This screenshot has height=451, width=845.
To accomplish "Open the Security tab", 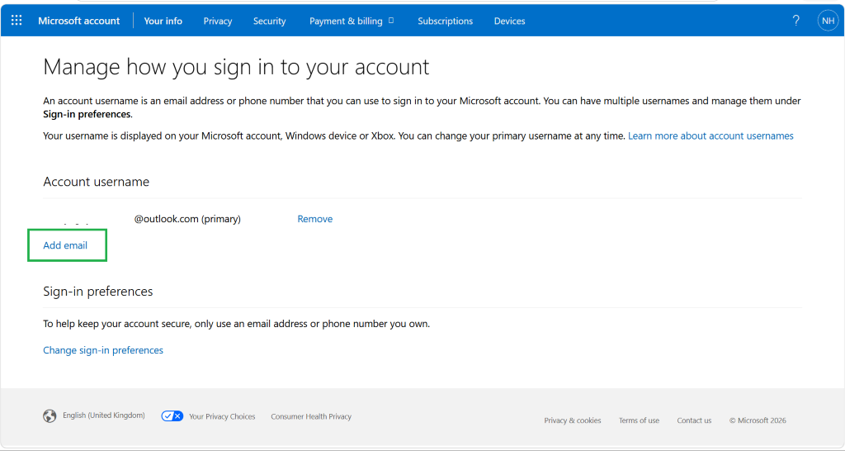I will tap(270, 21).
